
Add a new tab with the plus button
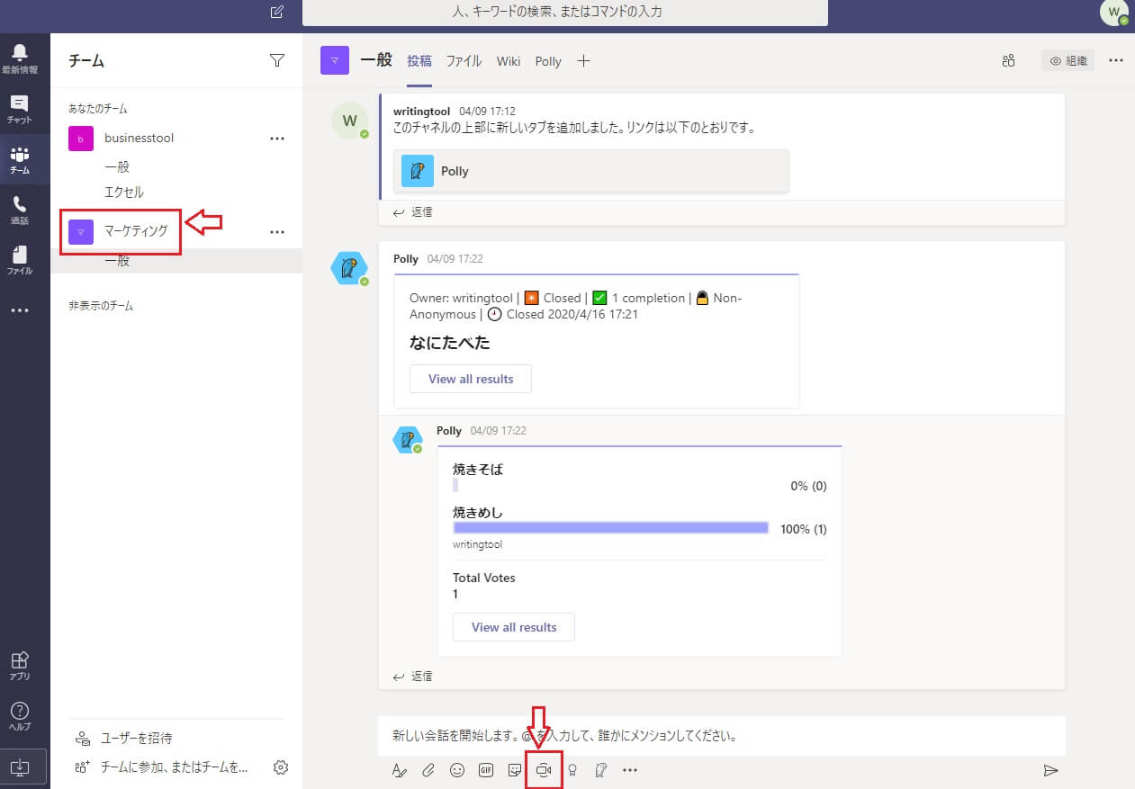point(583,60)
